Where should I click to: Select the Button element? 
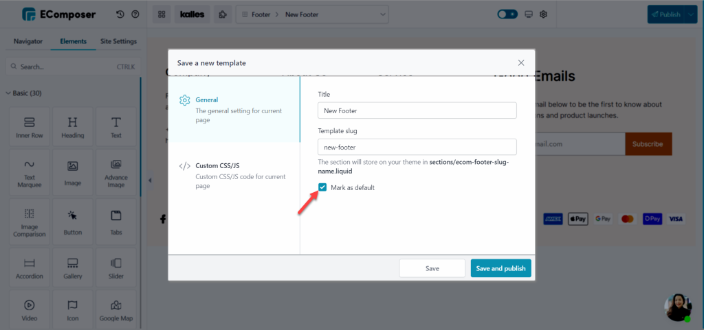[x=73, y=222]
